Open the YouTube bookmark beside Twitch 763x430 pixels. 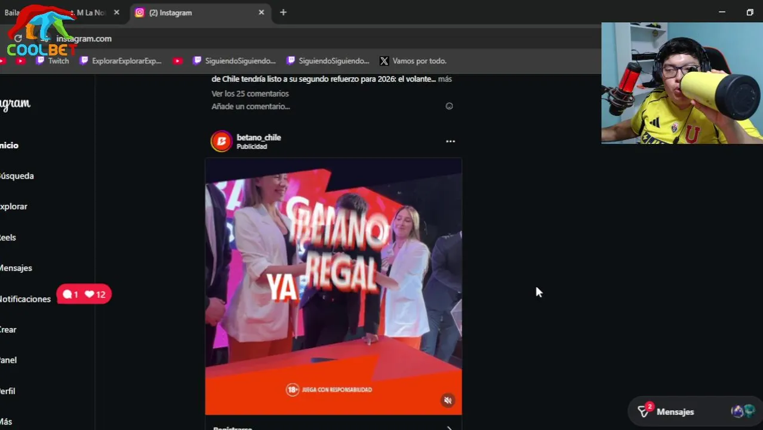pos(21,60)
